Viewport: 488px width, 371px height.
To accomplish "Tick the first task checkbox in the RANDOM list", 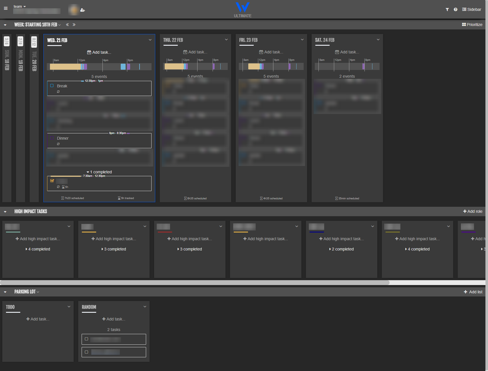I will [87, 339].
